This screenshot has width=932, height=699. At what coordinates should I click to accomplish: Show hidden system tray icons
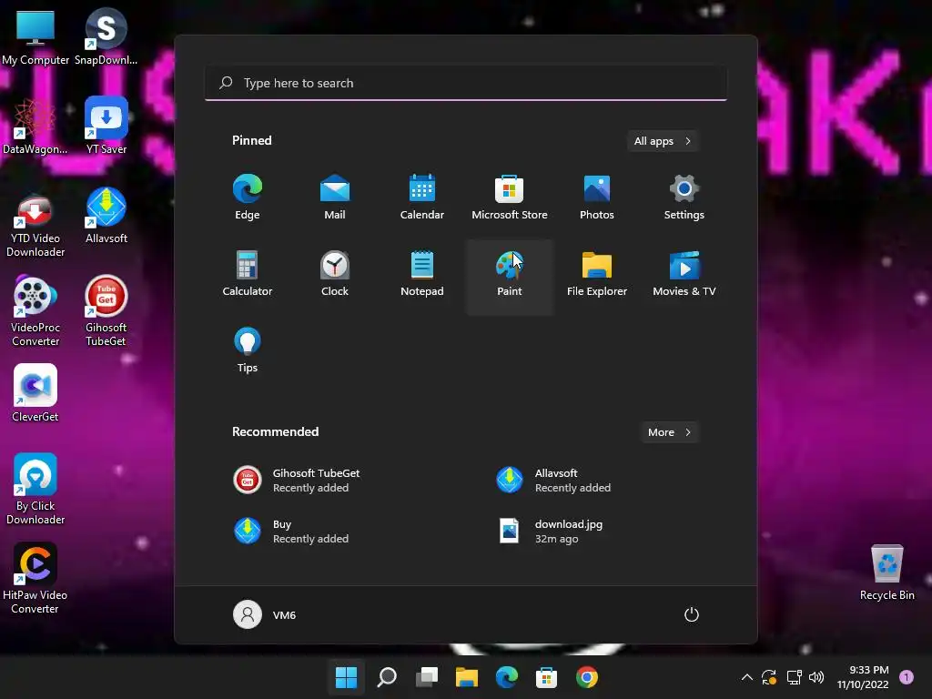pos(747,677)
